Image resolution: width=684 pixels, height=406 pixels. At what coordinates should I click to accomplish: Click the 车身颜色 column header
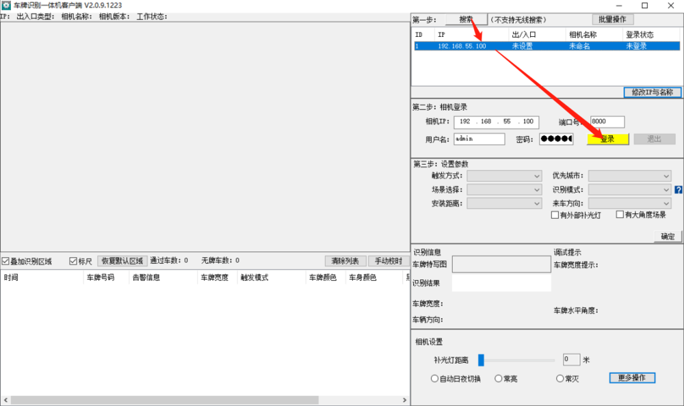(x=374, y=278)
